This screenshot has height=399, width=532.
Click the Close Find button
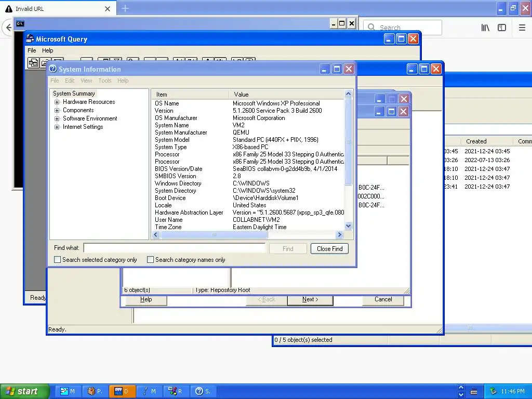point(329,249)
